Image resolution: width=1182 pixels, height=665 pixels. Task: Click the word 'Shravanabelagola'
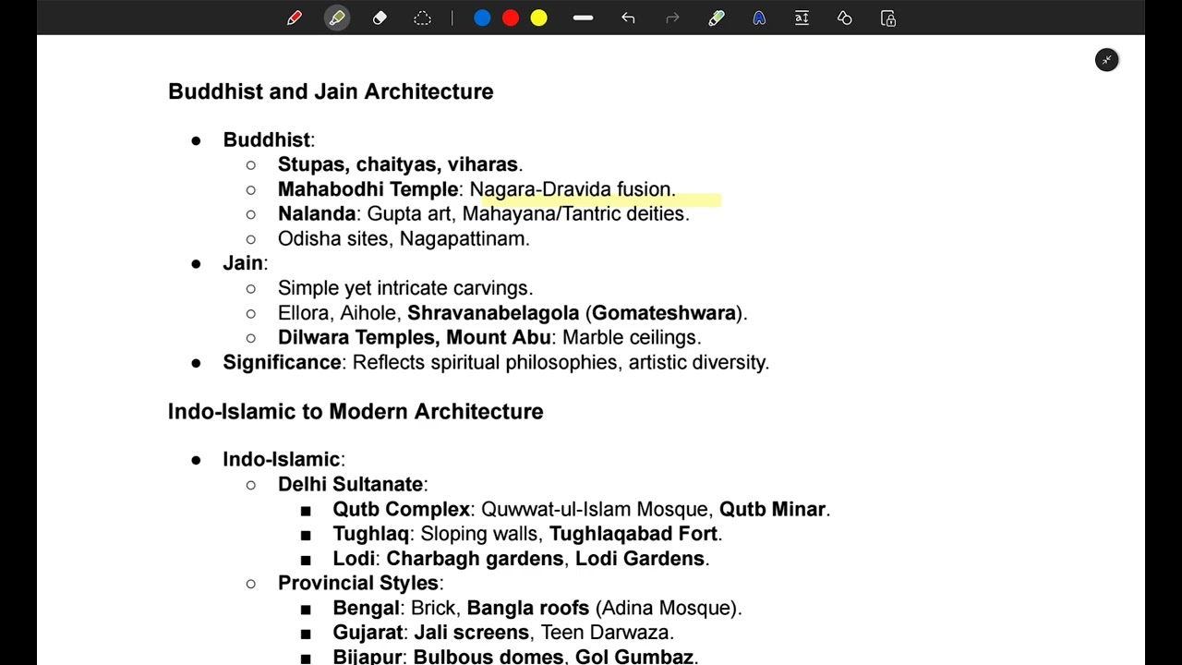[493, 313]
